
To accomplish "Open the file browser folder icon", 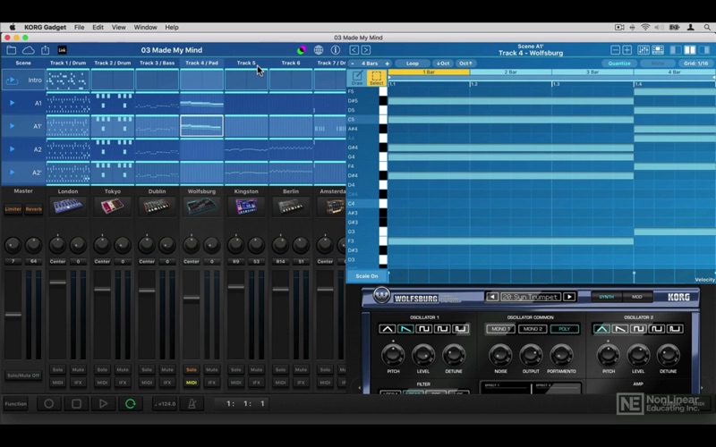I will click(x=12, y=50).
